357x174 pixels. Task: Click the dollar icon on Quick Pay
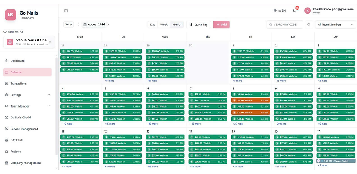[x=191, y=25]
